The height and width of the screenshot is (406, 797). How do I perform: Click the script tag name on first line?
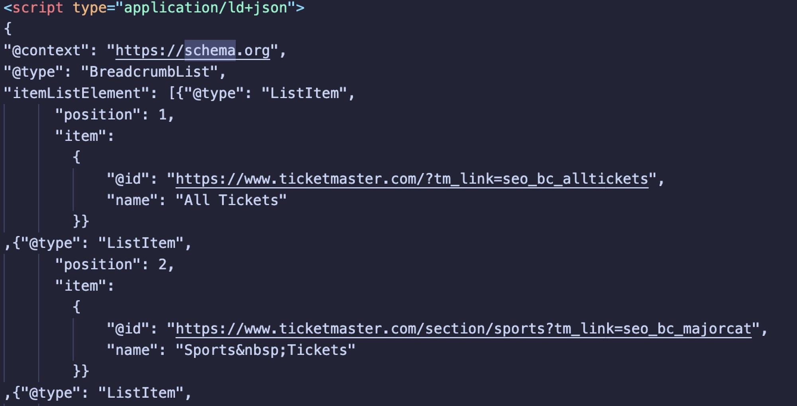click(x=38, y=8)
